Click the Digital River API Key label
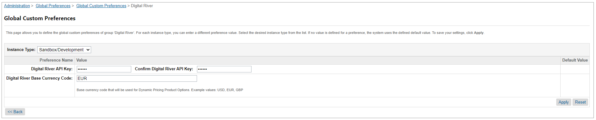 click(52, 69)
